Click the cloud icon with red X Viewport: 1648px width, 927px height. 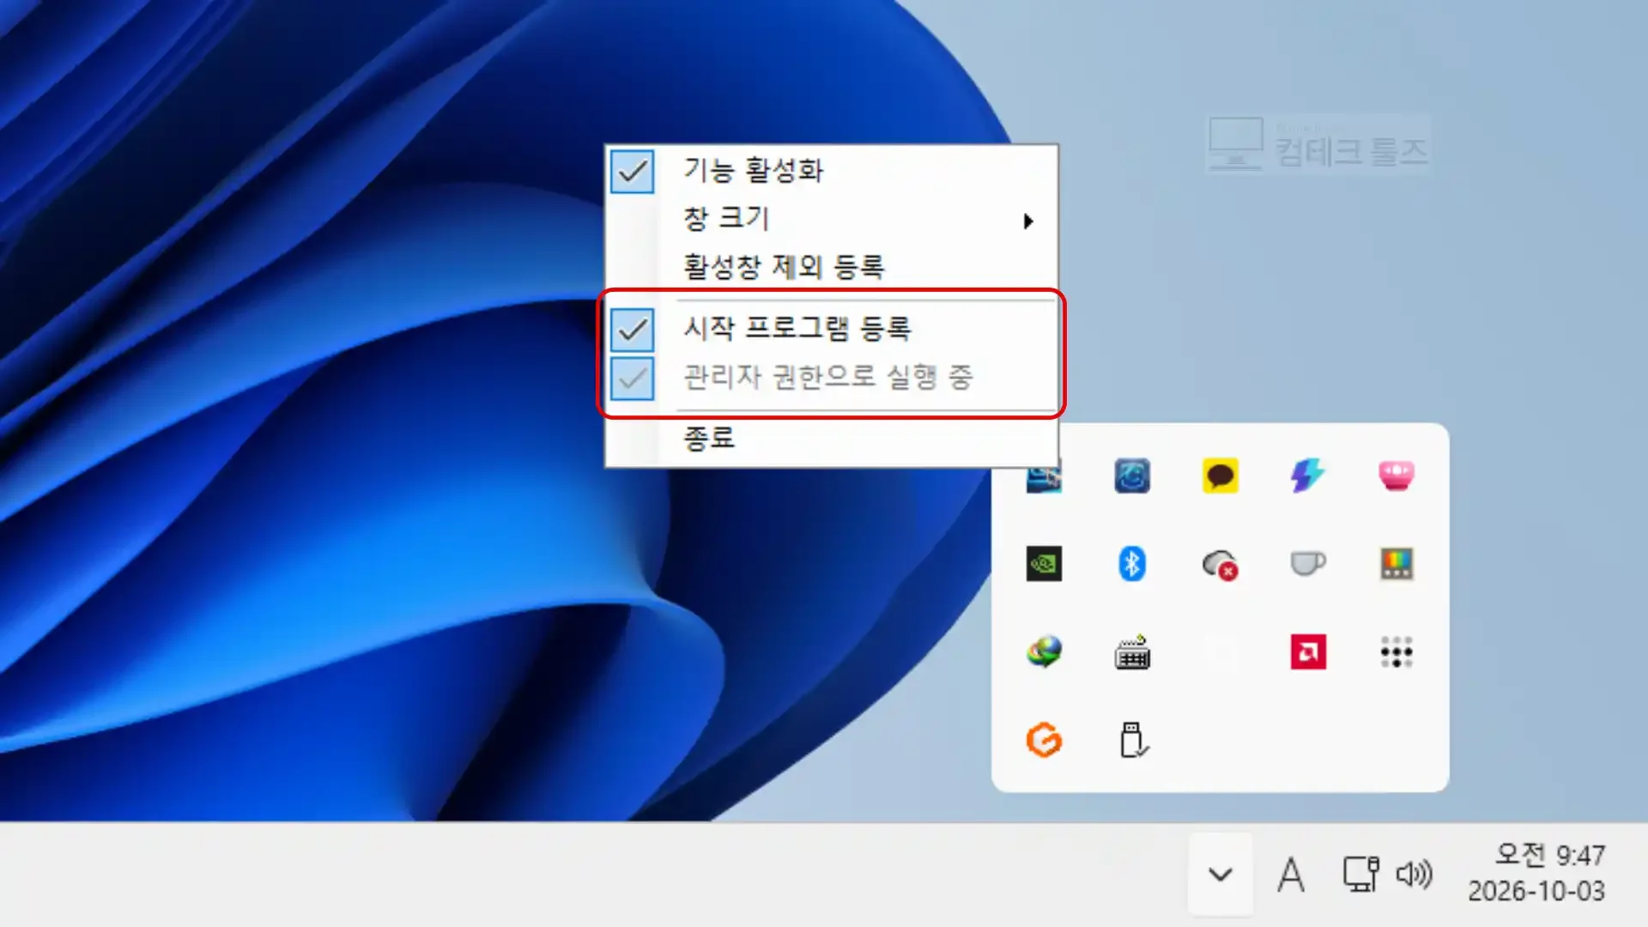click(x=1220, y=565)
